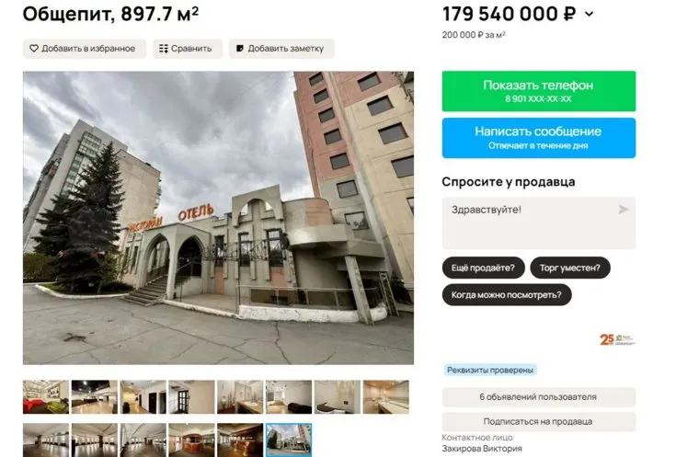Click the note icon in Добавить заметку

pos(240,48)
